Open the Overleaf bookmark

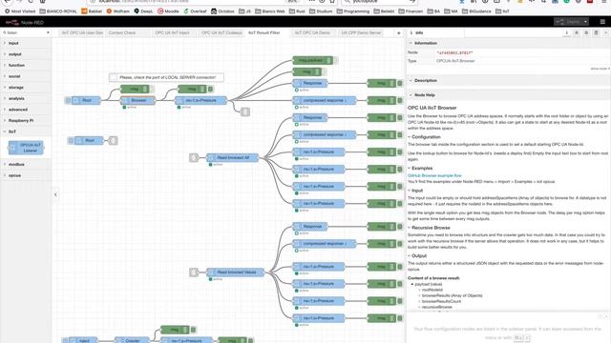coord(195,11)
